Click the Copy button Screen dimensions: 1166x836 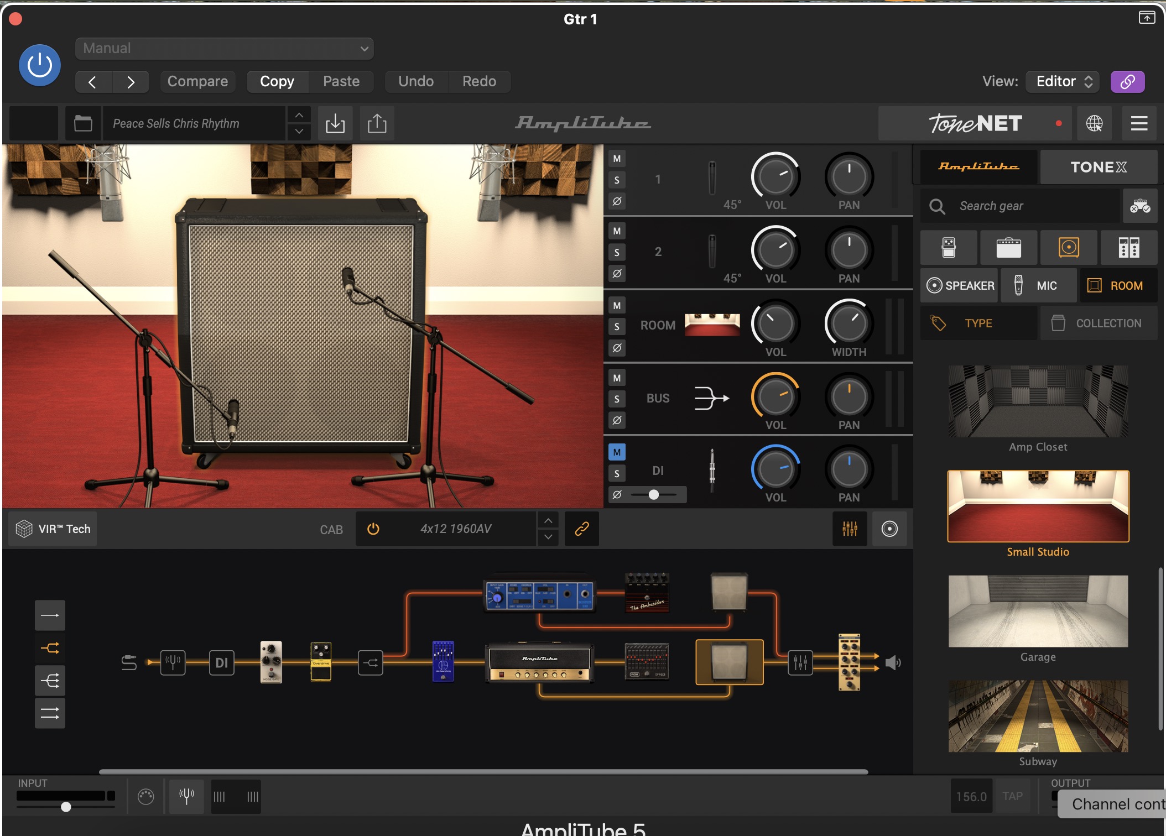point(277,81)
